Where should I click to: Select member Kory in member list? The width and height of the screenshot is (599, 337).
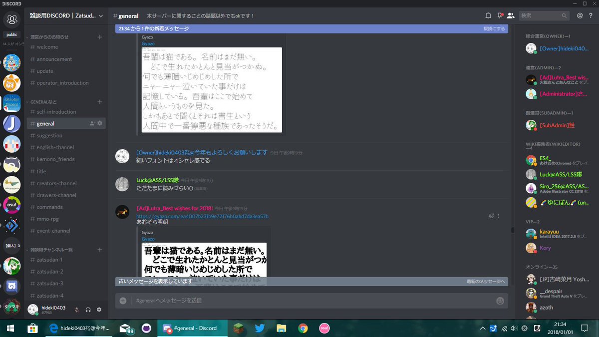coord(557,248)
